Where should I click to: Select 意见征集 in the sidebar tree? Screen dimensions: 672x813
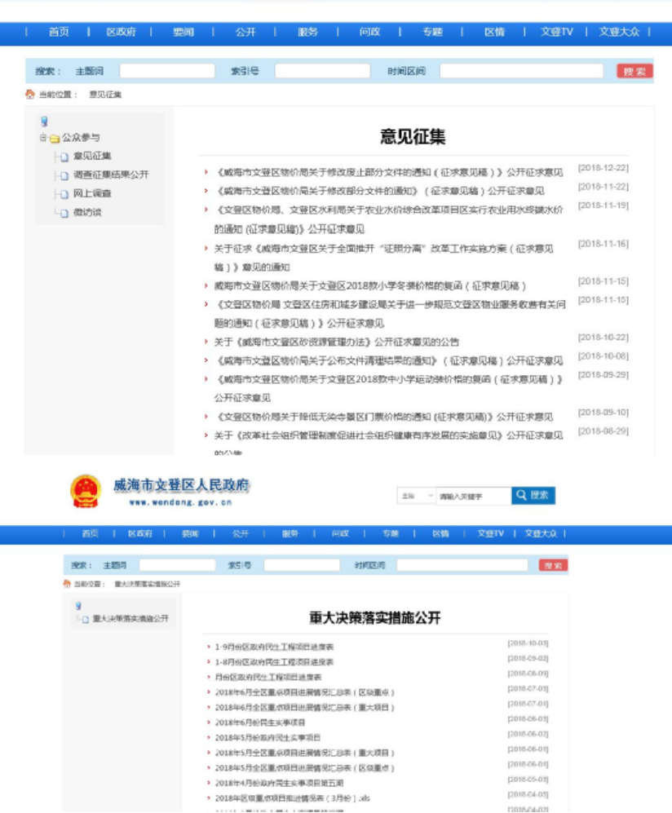tap(92, 156)
